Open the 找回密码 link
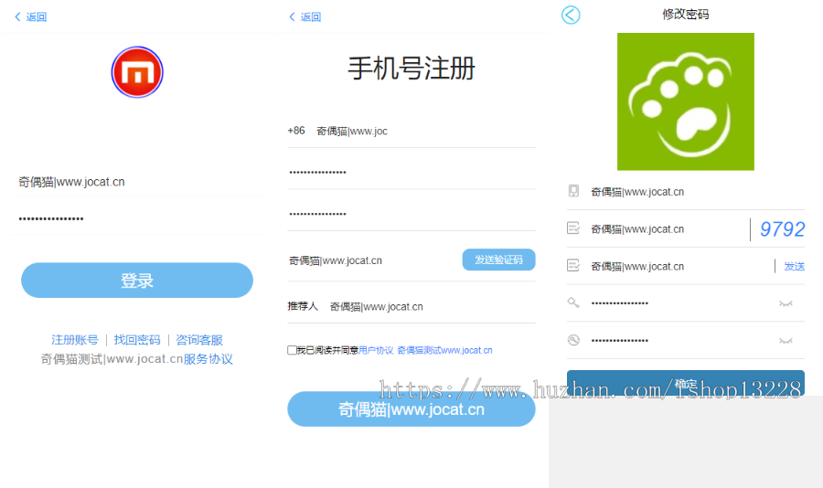 137,340
